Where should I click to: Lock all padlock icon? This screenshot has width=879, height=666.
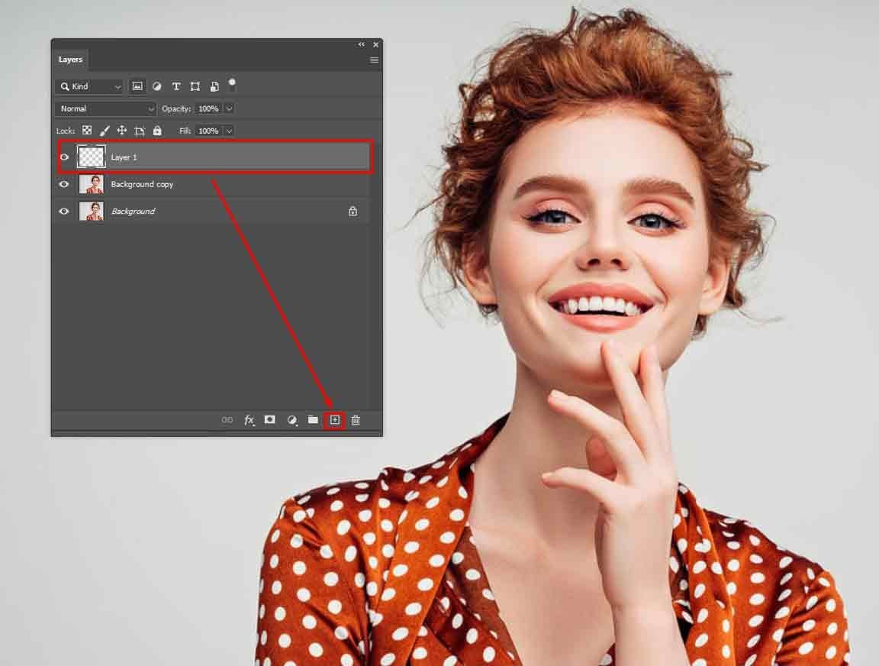click(157, 130)
